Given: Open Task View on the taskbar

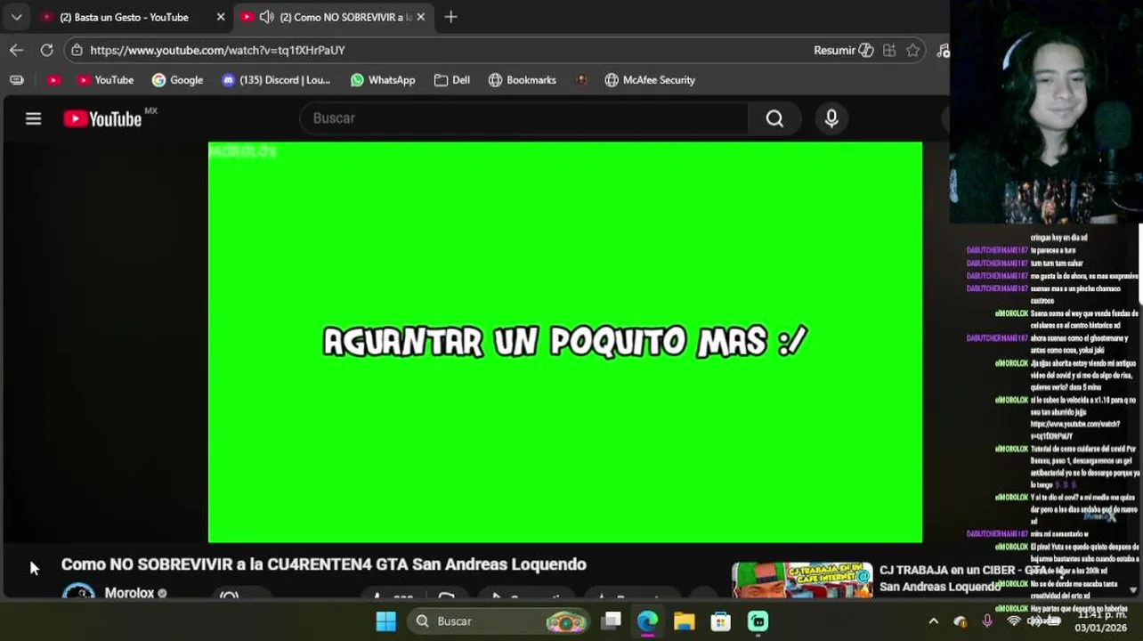Looking at the screenshot, I should (x=611, y=621).
